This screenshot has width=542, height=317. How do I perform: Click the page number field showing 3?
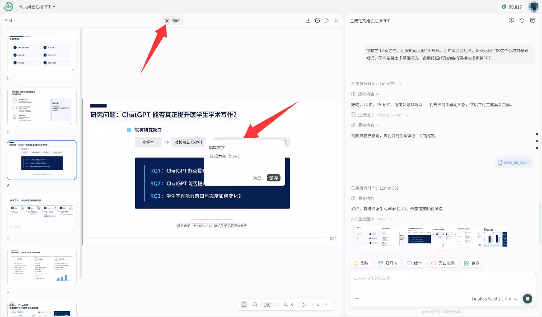tap(304, 305)
